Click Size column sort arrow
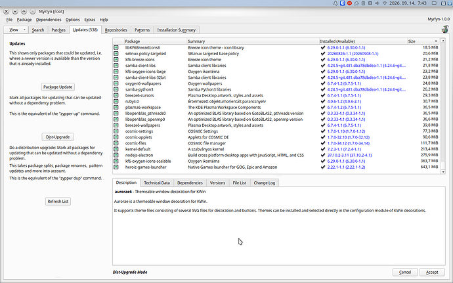453x283 pixels. pos(436,41)
